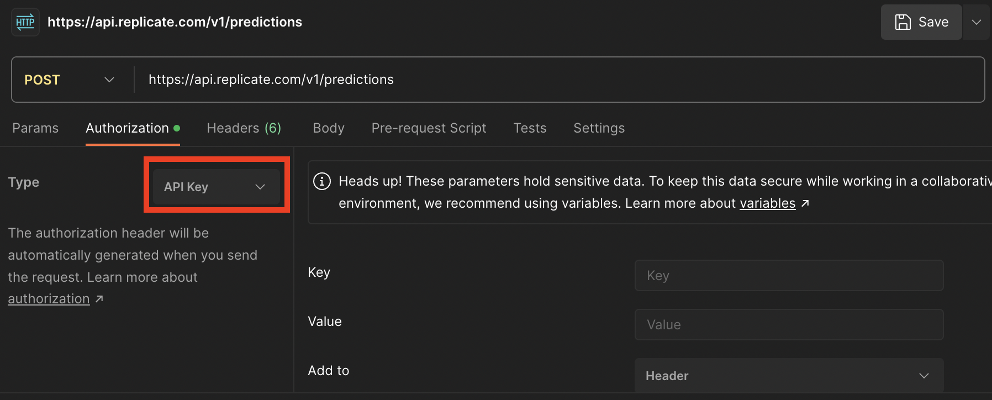Go to the Tests tab
Viewport: 992px width, 400px height.
point(530,128)
